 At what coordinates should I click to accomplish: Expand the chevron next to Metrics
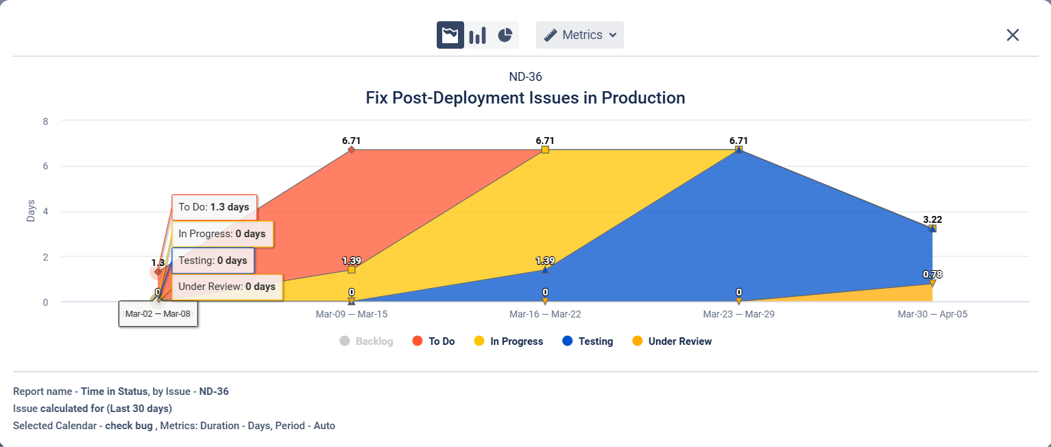click(613, 35)
